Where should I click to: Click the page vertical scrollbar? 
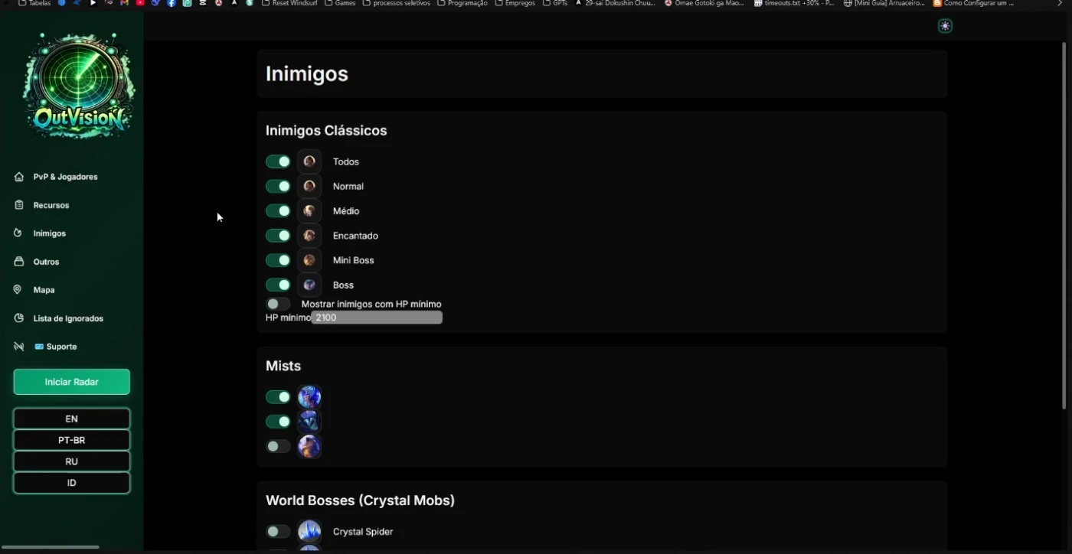click(1064, 230)
